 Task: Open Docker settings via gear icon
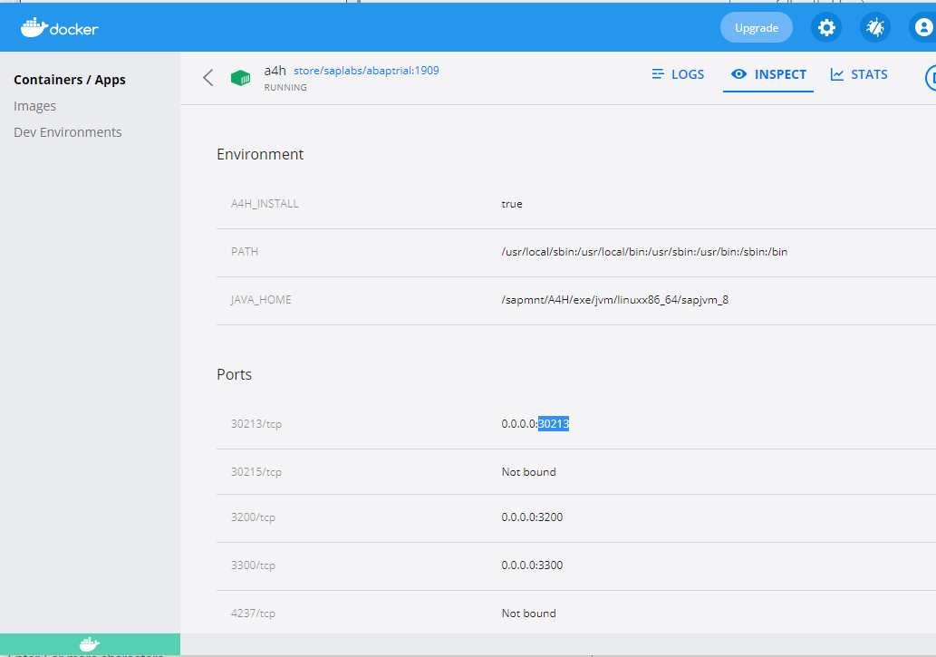825,27
